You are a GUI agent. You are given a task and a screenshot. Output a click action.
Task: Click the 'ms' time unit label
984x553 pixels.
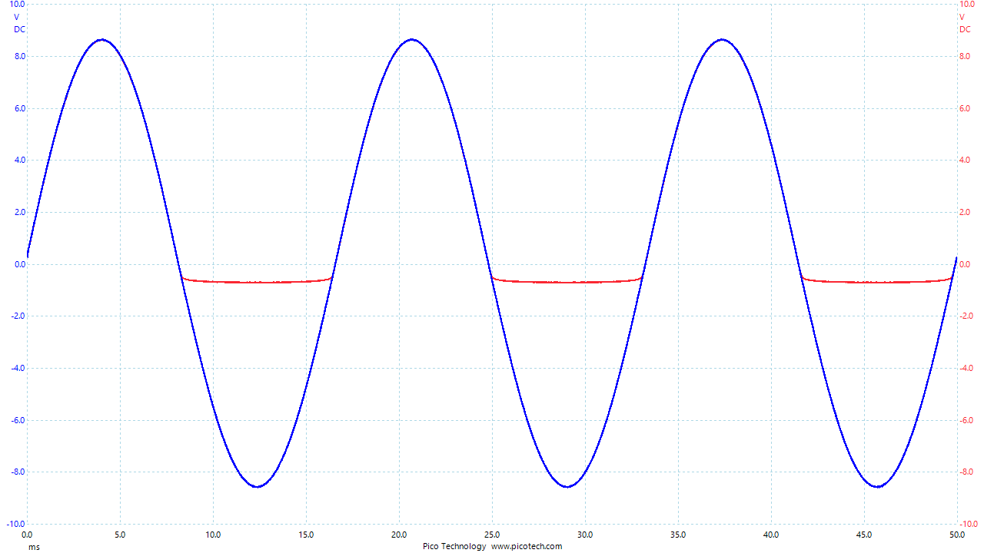(x=34, y=547)
